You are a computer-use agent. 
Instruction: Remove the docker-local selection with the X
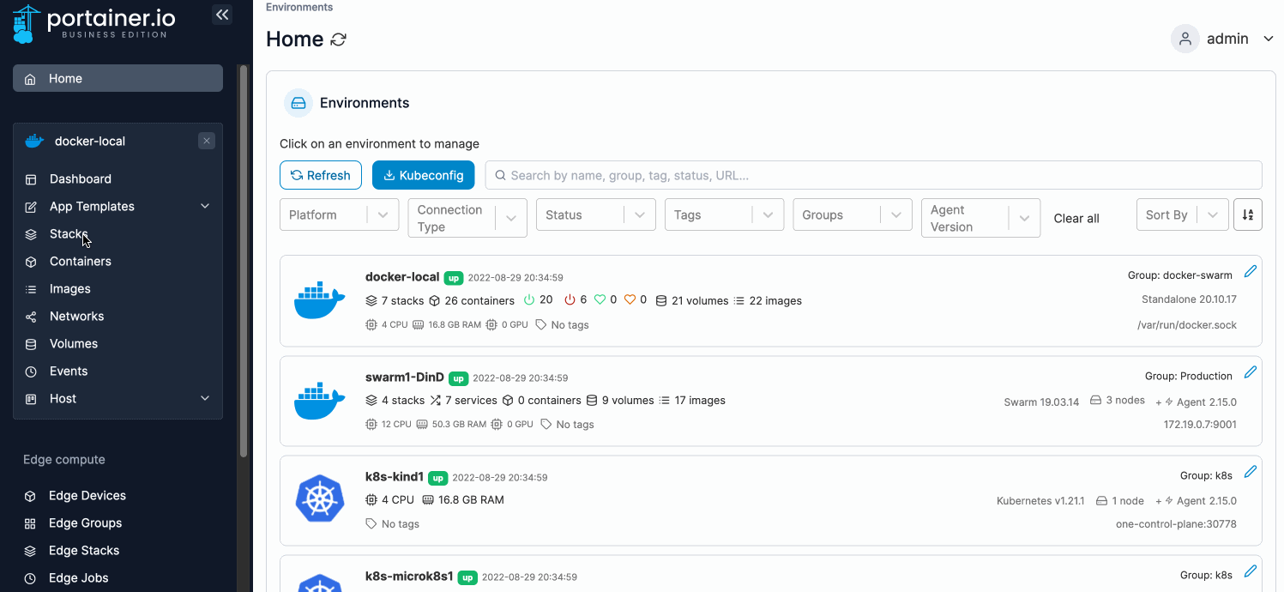206,140
